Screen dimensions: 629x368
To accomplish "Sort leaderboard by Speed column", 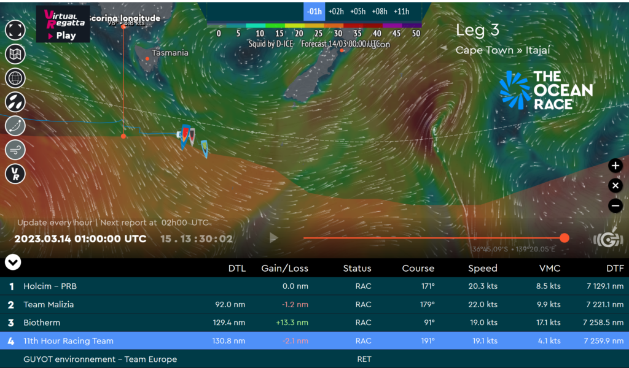I will click(x=483, y=268).
